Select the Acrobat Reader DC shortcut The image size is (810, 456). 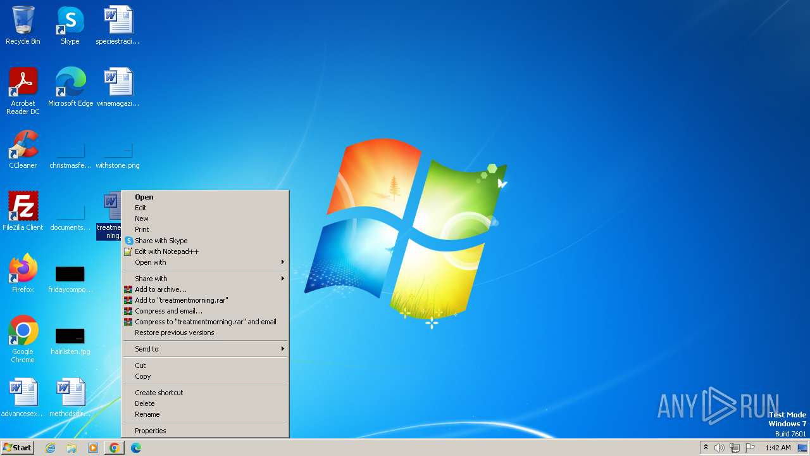click(23, 91)
